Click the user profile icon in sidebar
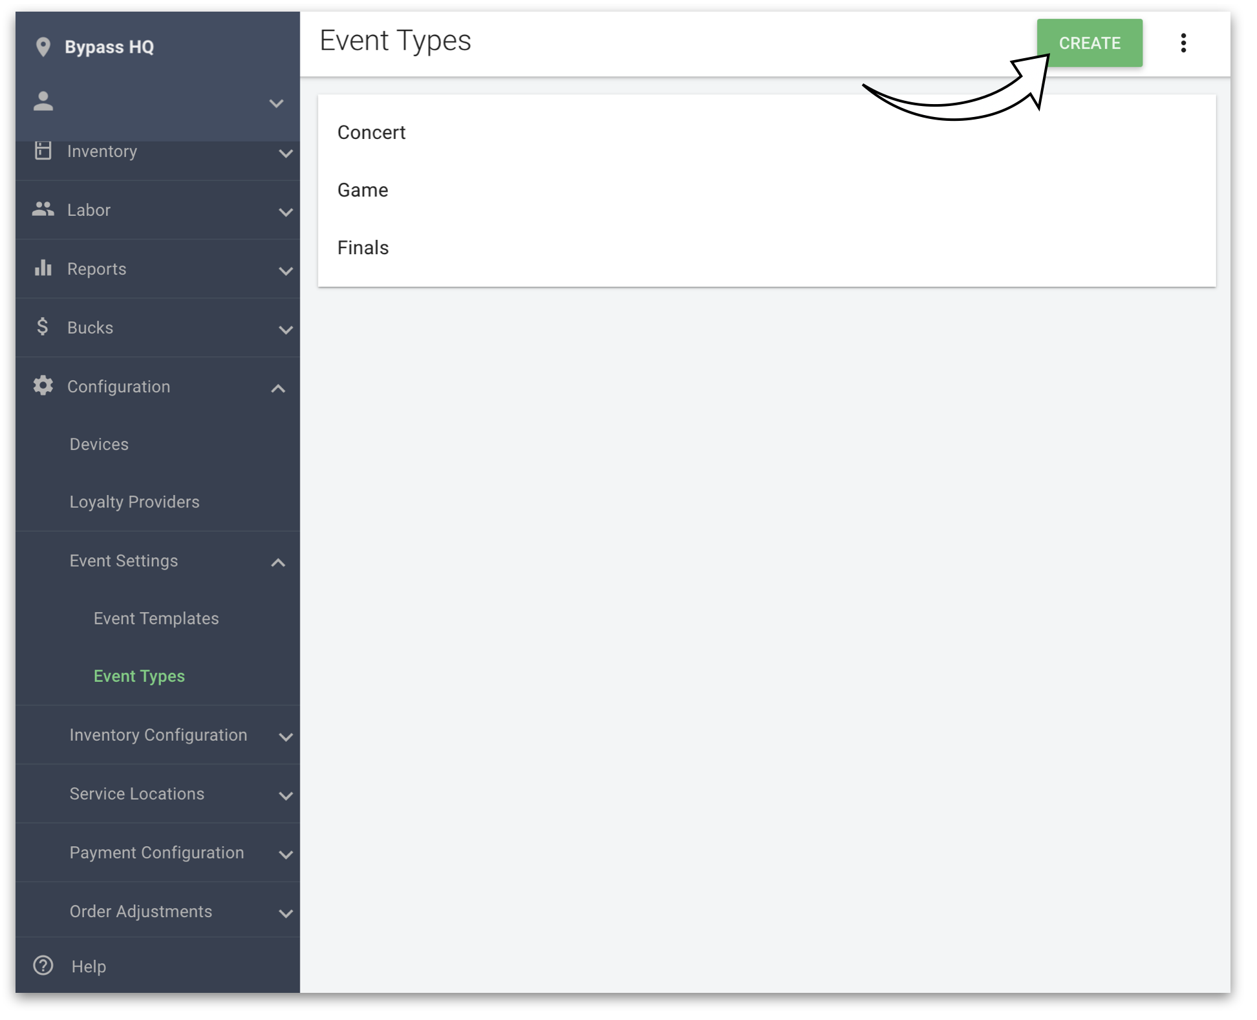 [x=43, y=100]
